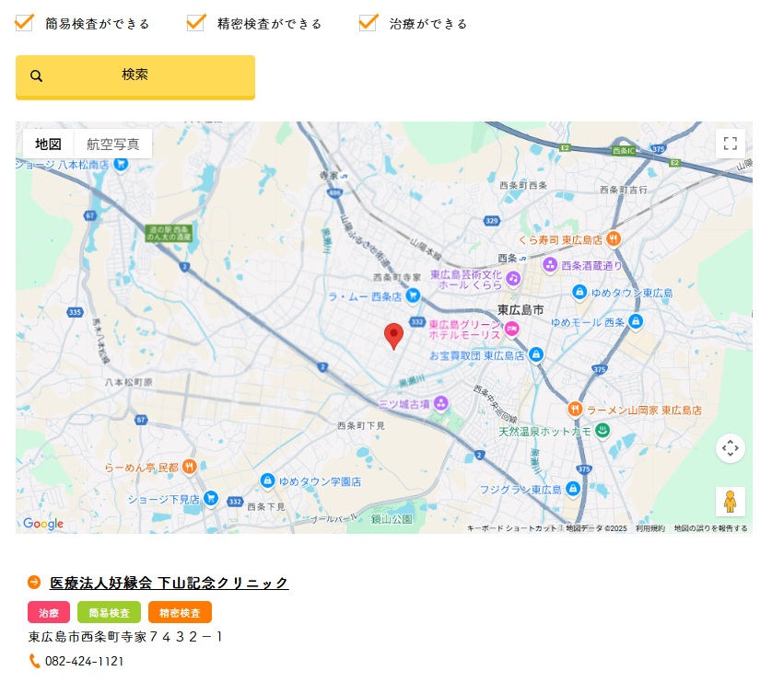Image resolution: width=772 pixels, height=694 pixels.
Task: Click ゆめモール 西条 shopping pin
Action: pyautogui.click(x=636, y=321)
